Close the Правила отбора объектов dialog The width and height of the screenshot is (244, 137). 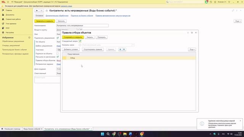(x=196, y=33)
